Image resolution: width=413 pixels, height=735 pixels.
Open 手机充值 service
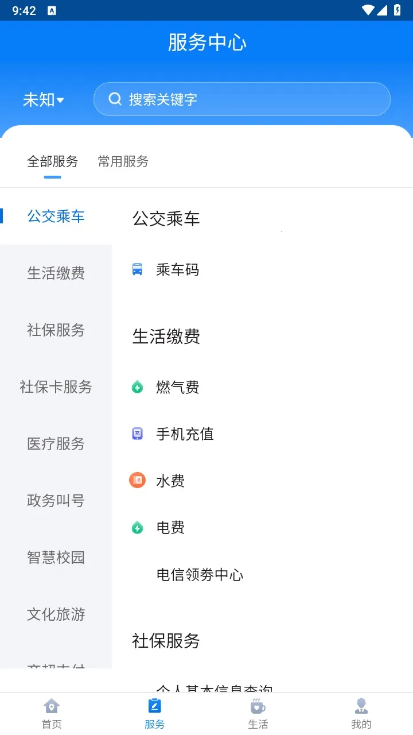(185, 434)
